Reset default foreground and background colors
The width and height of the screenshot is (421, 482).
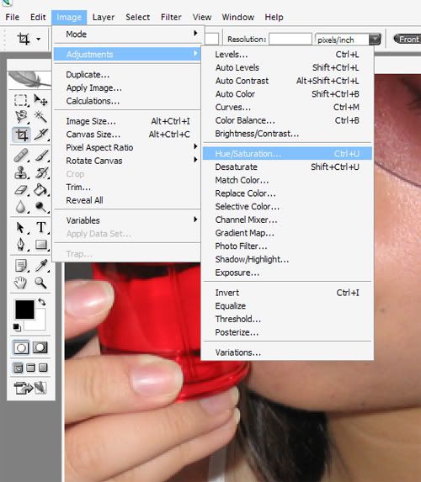(x=17, y=327)
